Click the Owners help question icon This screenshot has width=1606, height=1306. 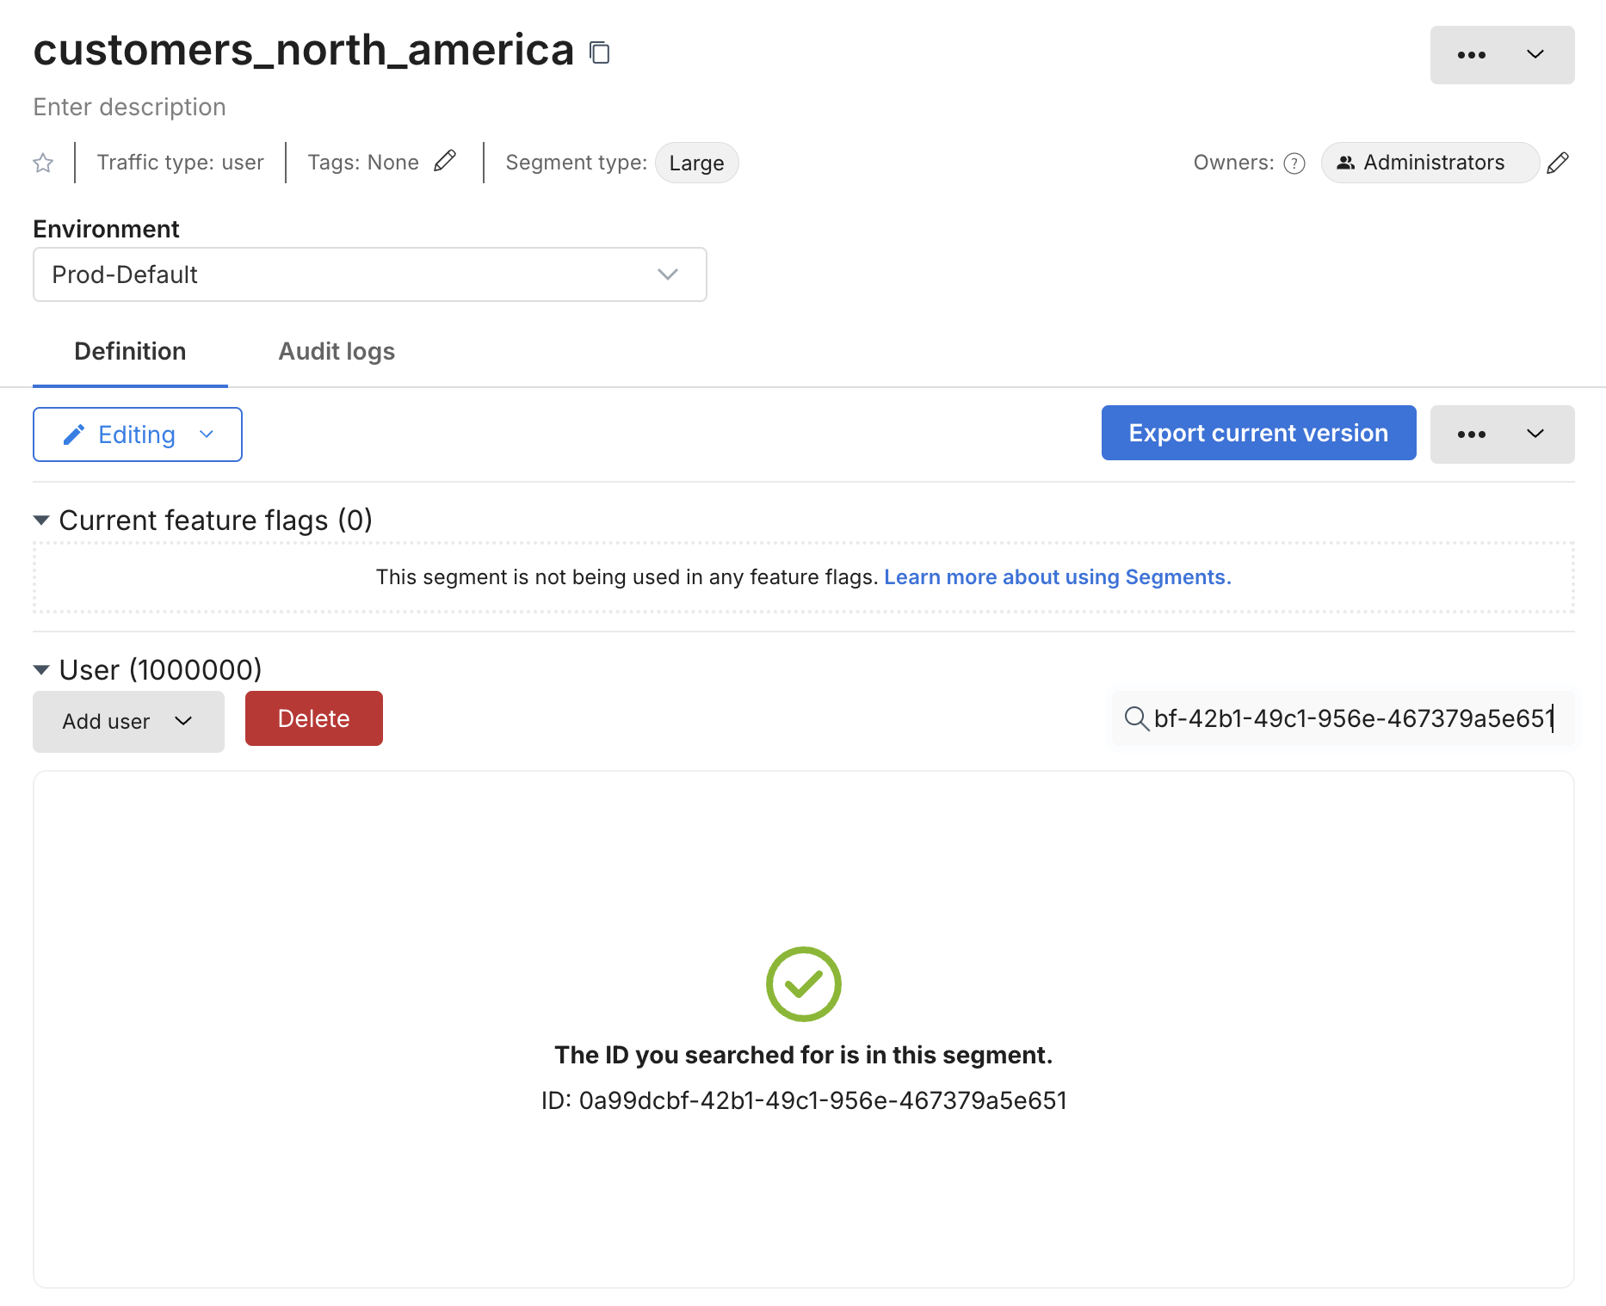(x=1294, y=163)
